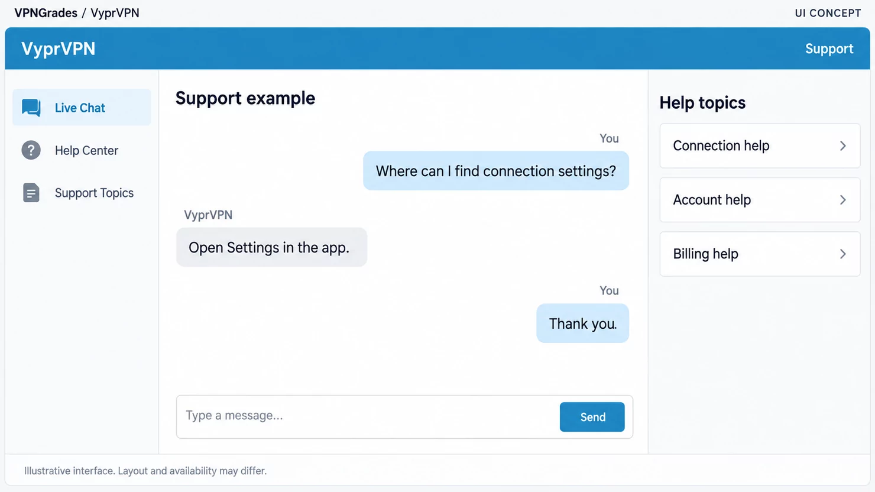Click the 'Help topics' heading
Viewport: 875px width, 492px height.
[x=702, y=103]
